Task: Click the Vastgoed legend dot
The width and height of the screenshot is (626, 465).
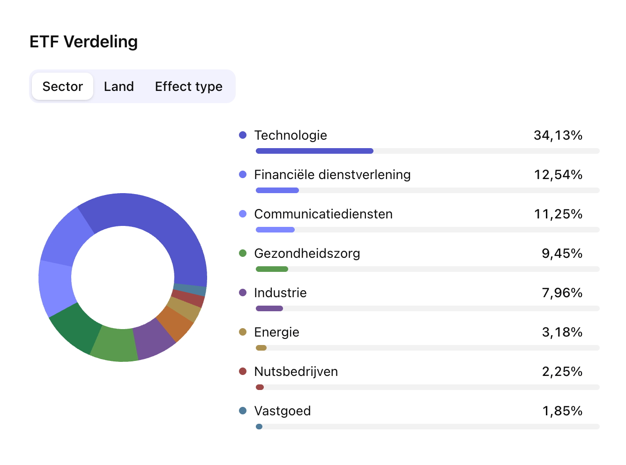Action: [x=242, y=410]
